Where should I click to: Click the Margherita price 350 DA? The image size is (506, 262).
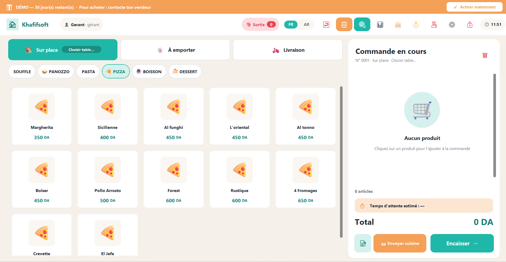coord(42,137)
